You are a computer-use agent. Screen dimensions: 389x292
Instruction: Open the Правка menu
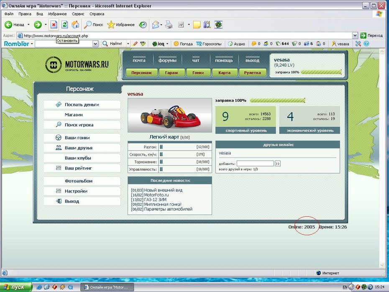(x=25, y=14)
